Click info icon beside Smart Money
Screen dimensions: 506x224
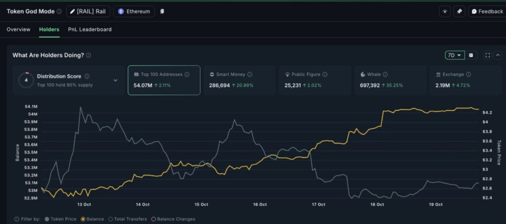click(250, 75)
